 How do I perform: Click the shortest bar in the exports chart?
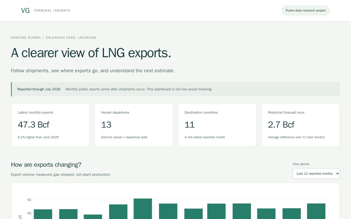[x=93, y=217]
